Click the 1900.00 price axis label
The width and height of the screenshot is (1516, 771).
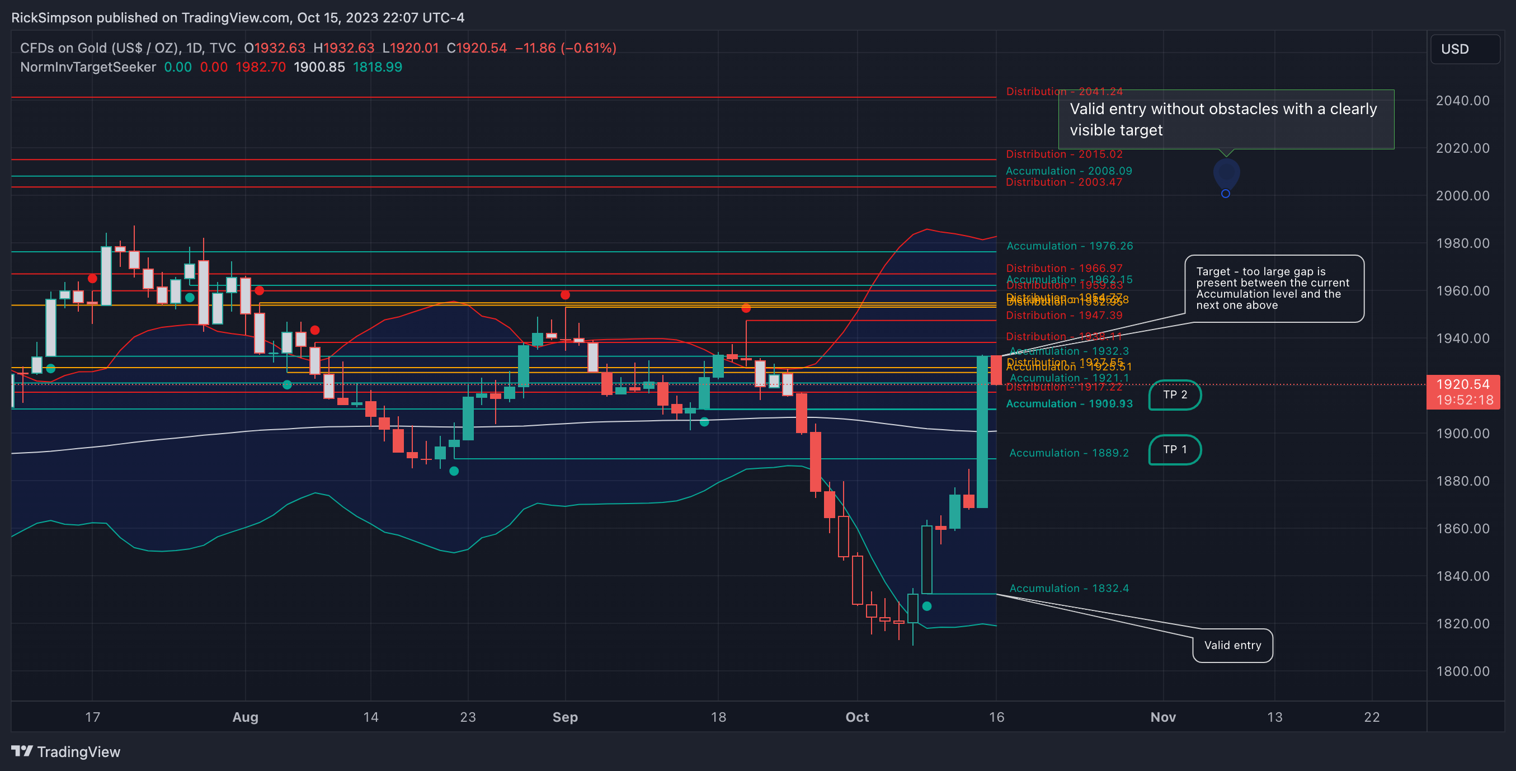(x=1462, y=433)
